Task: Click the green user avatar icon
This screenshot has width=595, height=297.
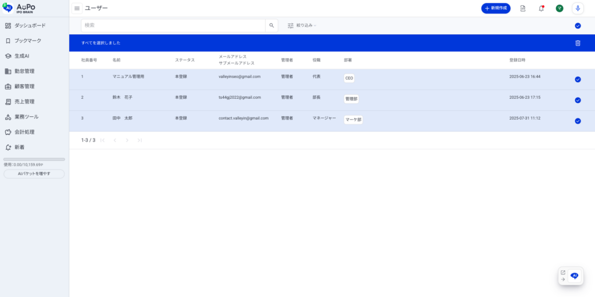Action: (x=559, y=8)
